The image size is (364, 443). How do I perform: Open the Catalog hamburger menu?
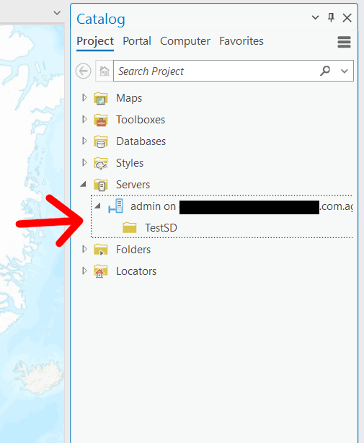click(x=344, y=42)
